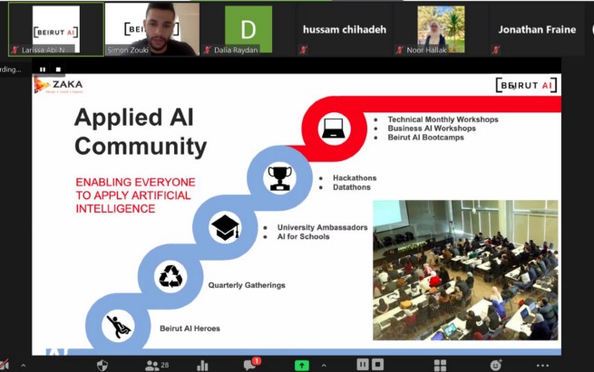Open Breakout Rooms grid icon
The image size is (594, 372).
click(440, 365)
